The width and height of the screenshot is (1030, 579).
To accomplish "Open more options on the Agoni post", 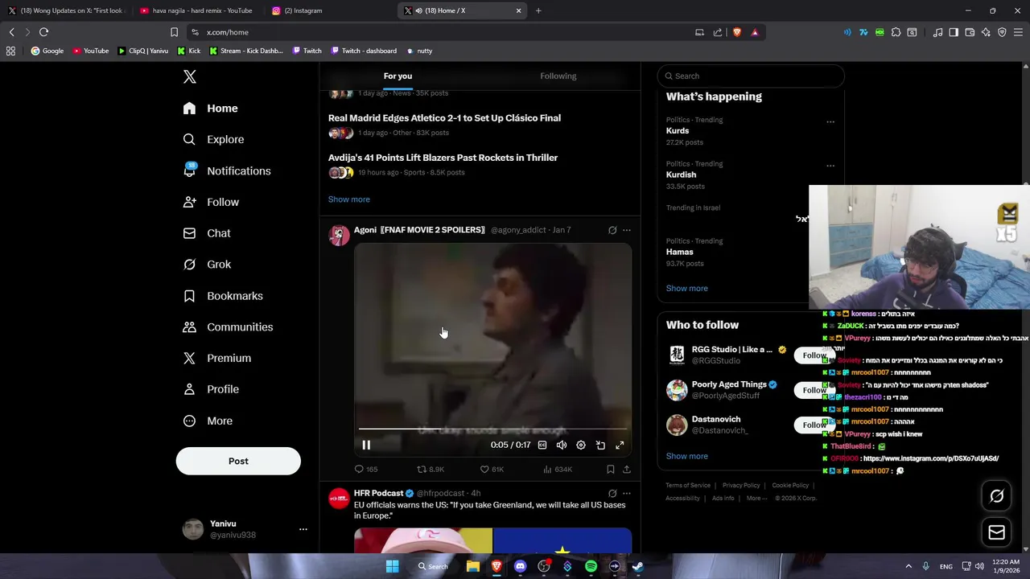I will [x=627, y=230].
